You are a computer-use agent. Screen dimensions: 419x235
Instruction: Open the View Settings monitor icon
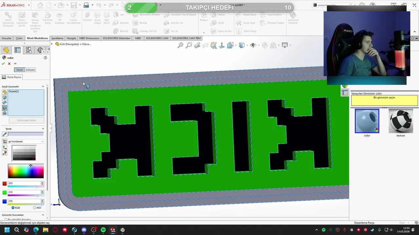(x=284, y=45)
